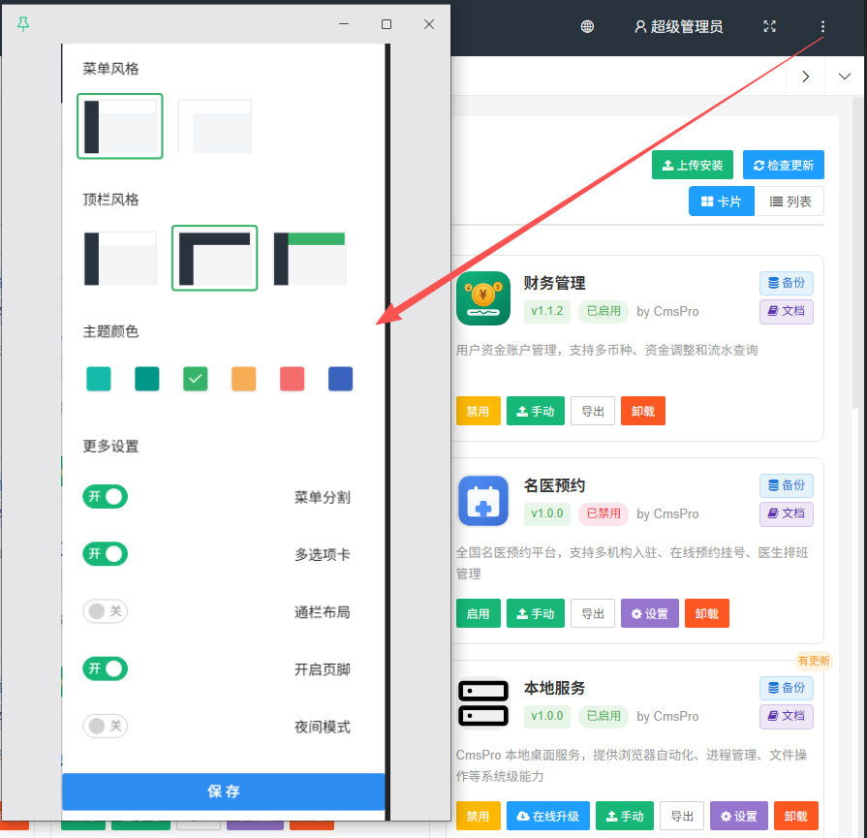Select the light menu style thumbnail
Screen dimensions: 867x838
(214, 126)
